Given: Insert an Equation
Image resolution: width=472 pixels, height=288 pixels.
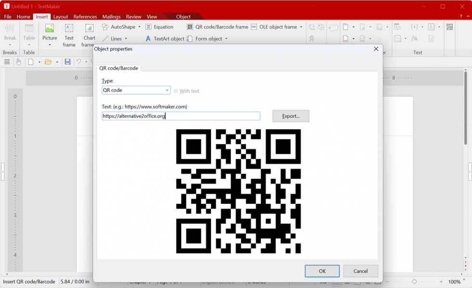Looking at the screenshot, I should 159,26.
